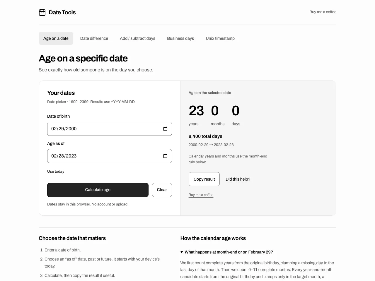Image resolution: width=375 pixels, height=281 pixels.
Task: Click the Choose the date that matters heading
Action: click(72, 238)
